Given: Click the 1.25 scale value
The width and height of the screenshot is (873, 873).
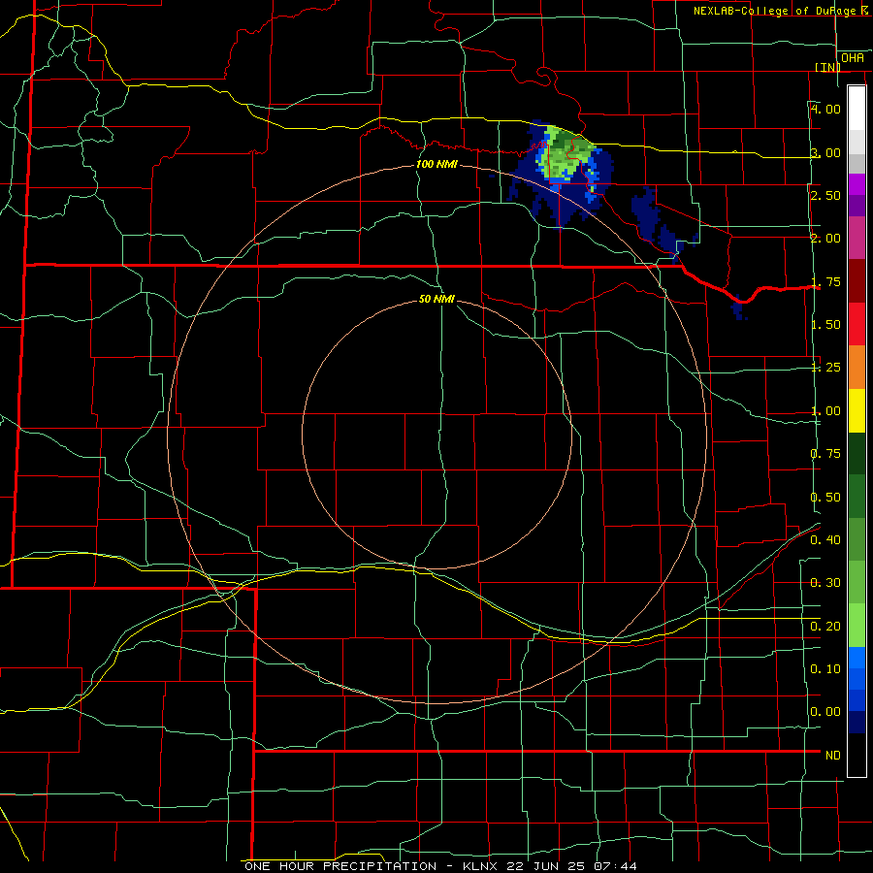Looking at the screenshot, I should 825,368.
